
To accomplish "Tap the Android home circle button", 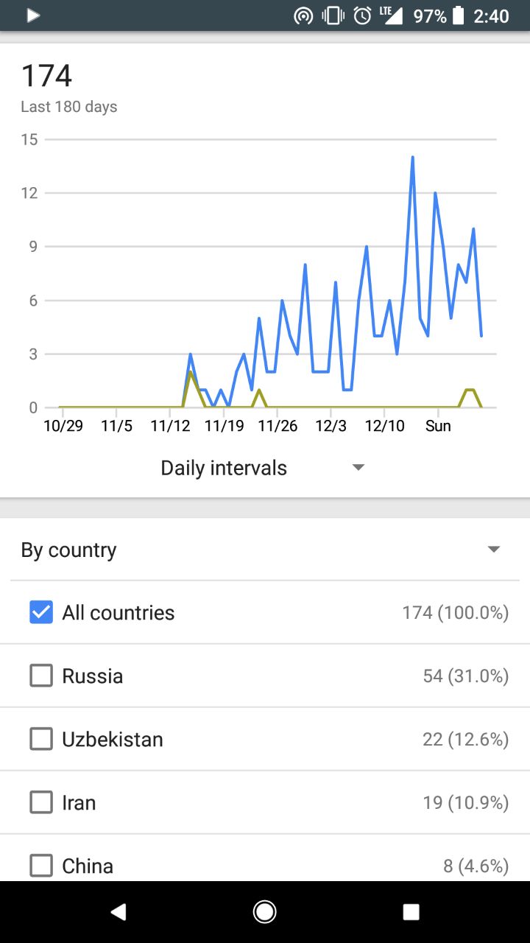I will pos(264,912).
